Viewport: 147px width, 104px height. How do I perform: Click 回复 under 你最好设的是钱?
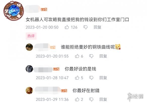pos(103,78)
